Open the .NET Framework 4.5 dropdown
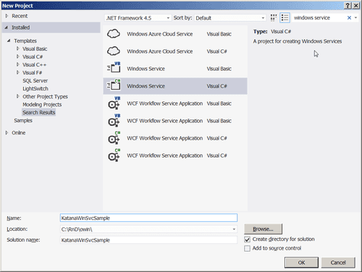Viewport: 362px width, 272px height. coord(138,18)
